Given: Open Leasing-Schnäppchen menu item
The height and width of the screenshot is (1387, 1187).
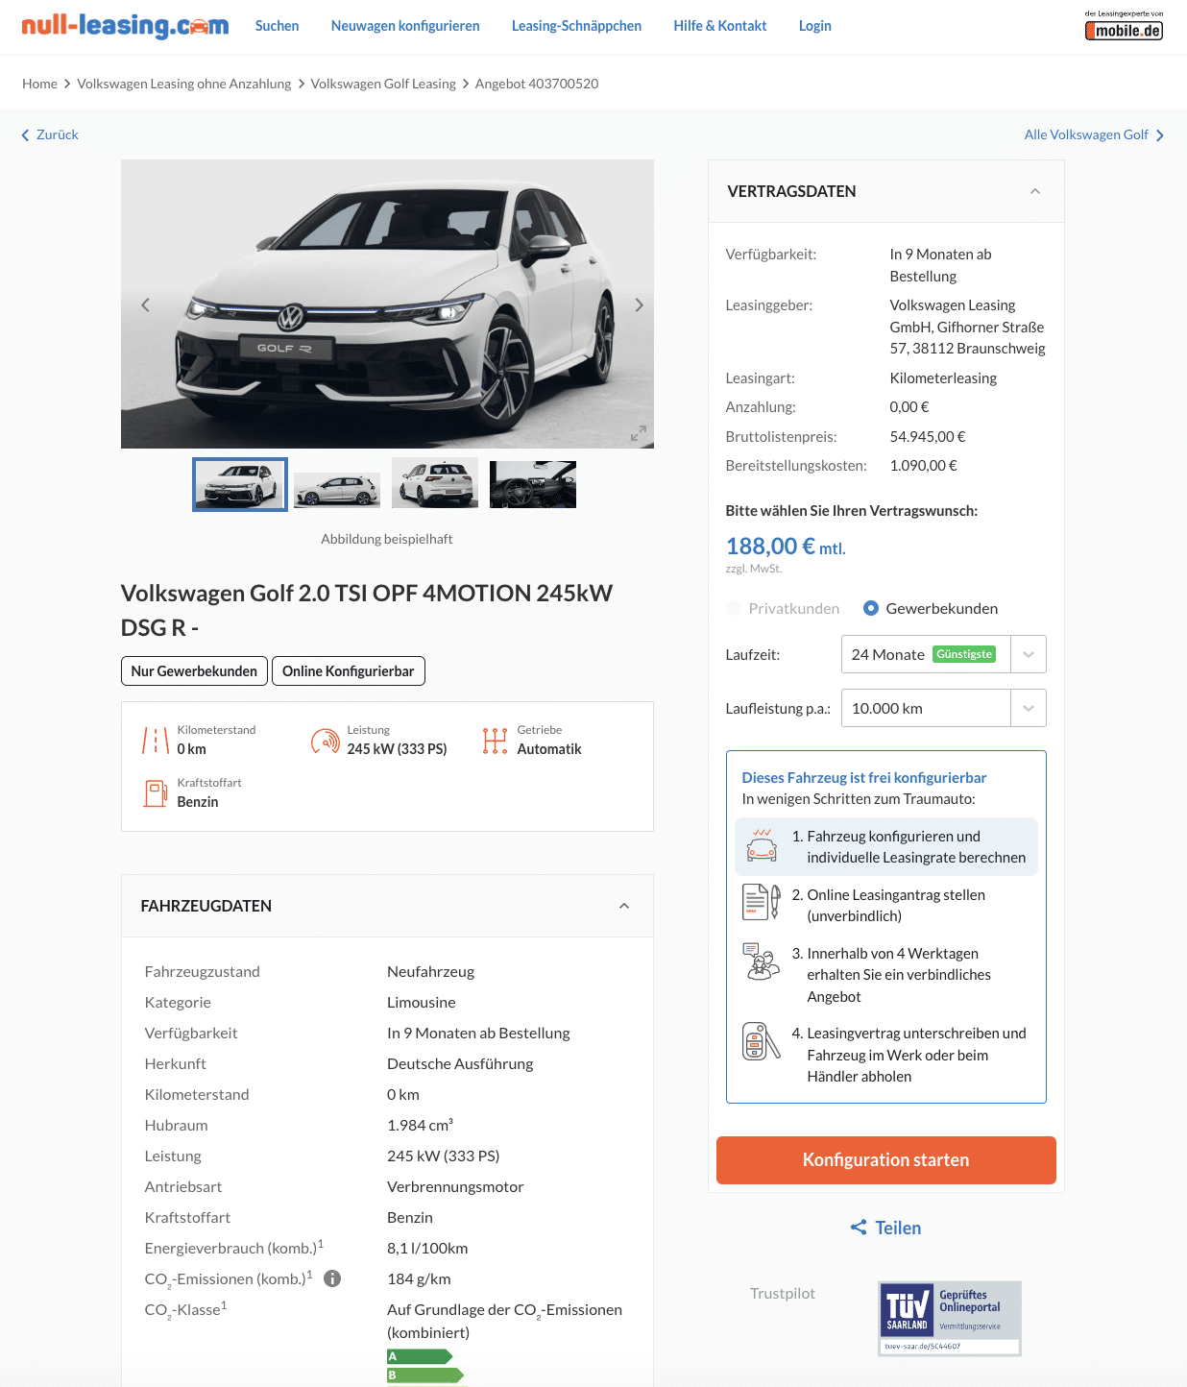Looking at the screenshot, I should [x=576, y=26].
